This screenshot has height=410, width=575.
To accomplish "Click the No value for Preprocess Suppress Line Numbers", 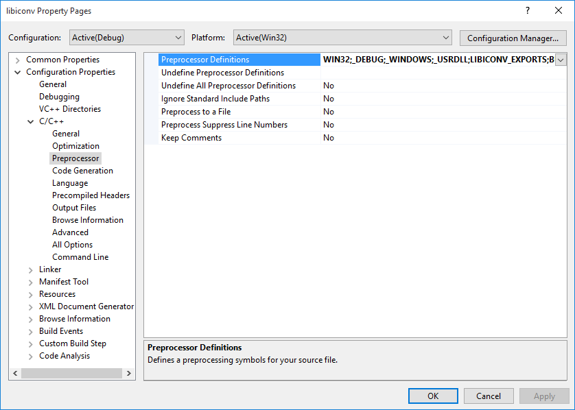I will pos(443,125).
